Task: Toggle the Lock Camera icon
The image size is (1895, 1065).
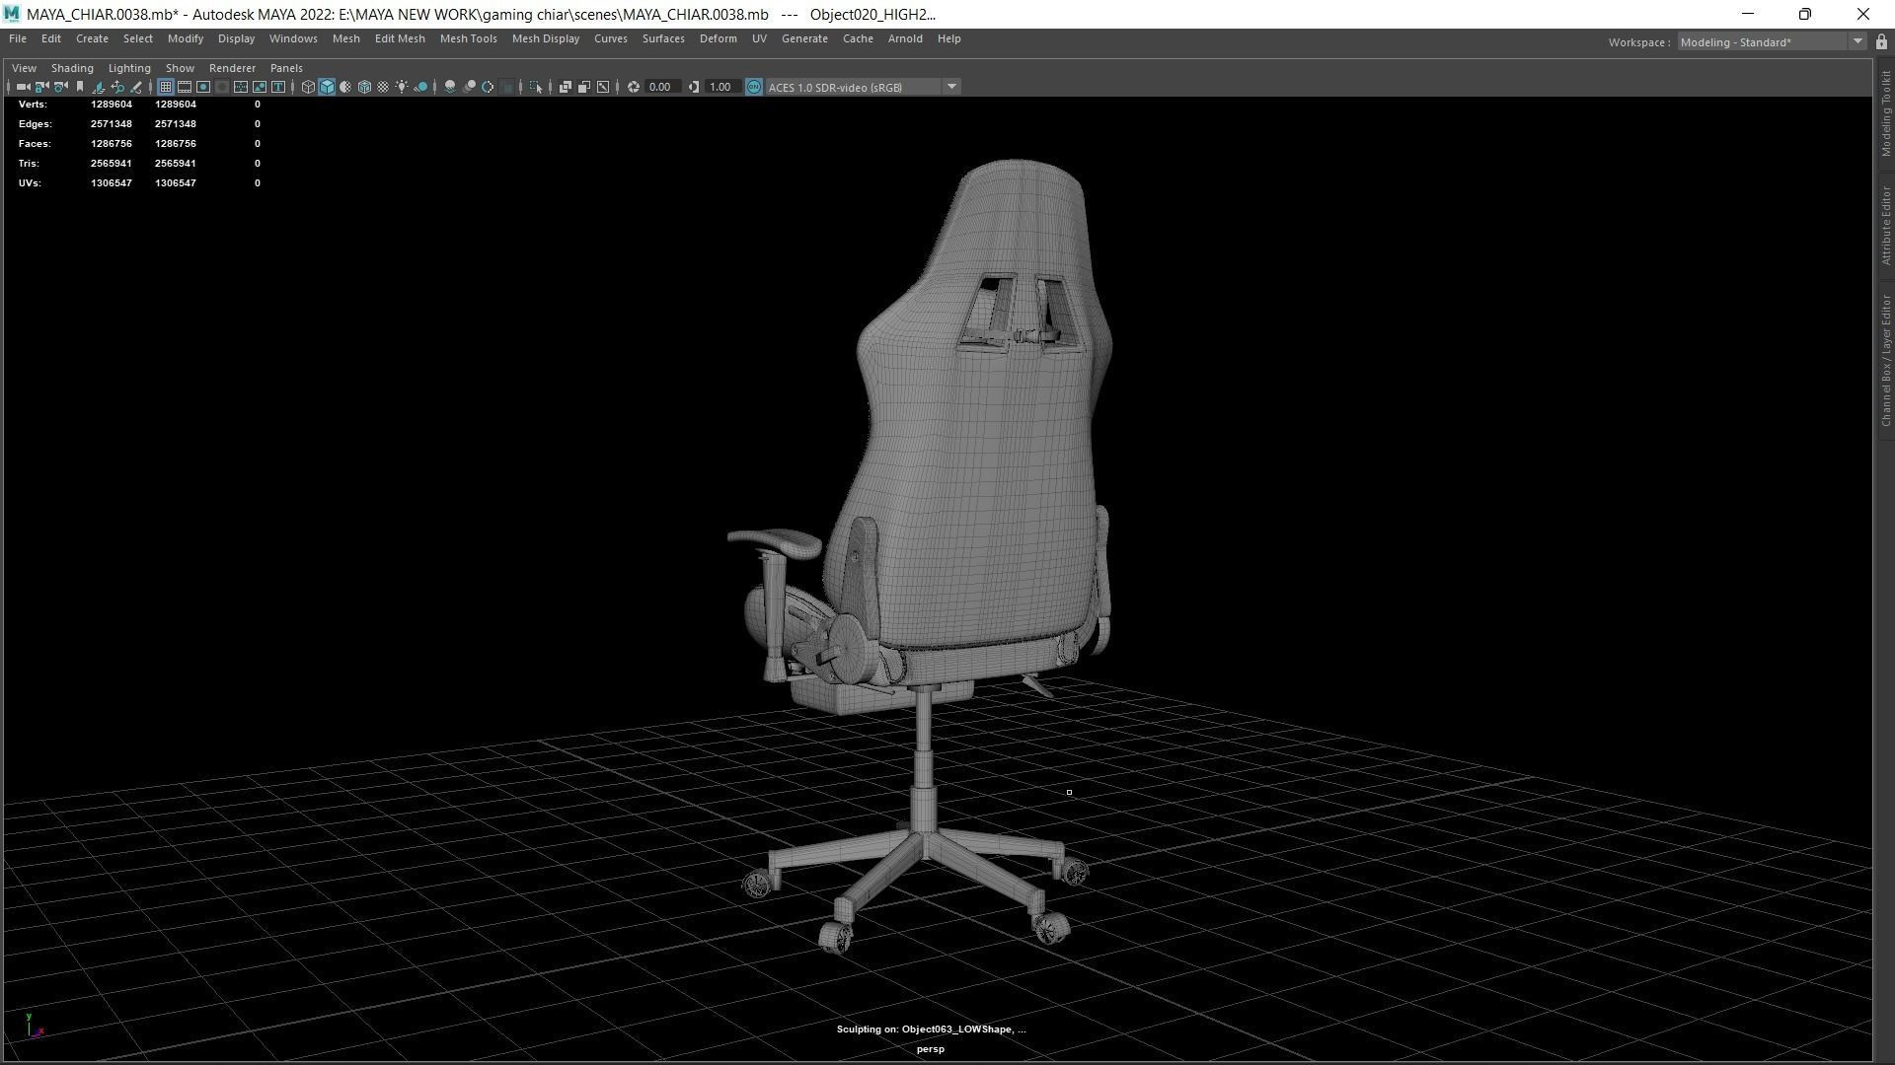Action: 41,87
